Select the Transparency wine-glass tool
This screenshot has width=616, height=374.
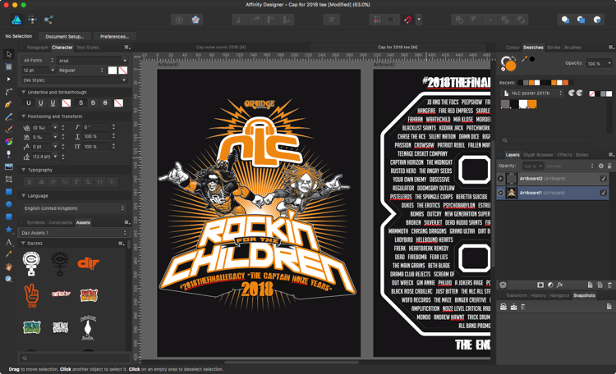tap(9, 154)
